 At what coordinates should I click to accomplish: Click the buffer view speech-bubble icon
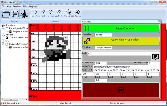point(155,56)
